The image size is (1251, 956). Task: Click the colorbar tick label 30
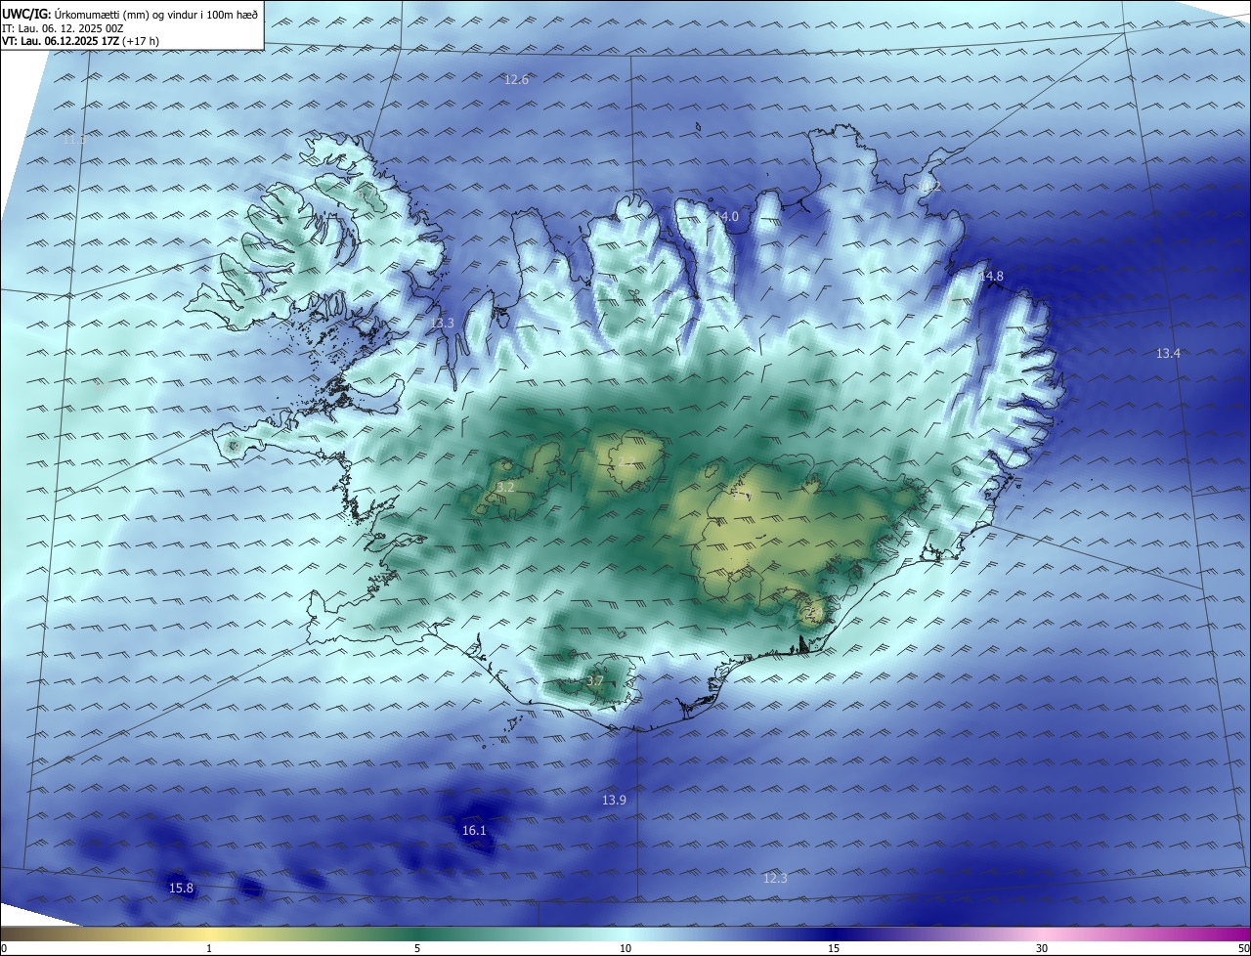[x=1042, y=948]
